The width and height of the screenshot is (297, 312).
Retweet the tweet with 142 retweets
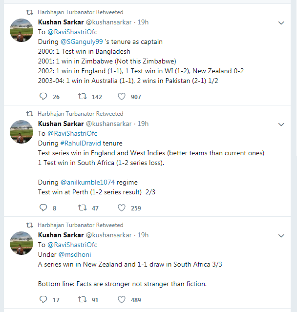(83, 97)
